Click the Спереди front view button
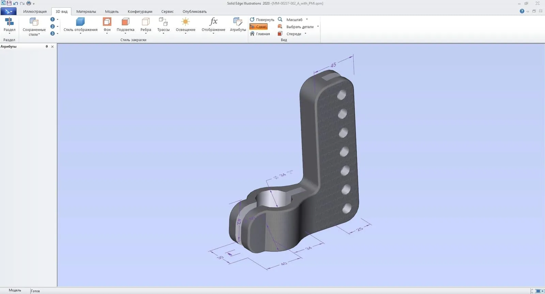Viewport: 545px width, 294px height. (x=290, y=34)
